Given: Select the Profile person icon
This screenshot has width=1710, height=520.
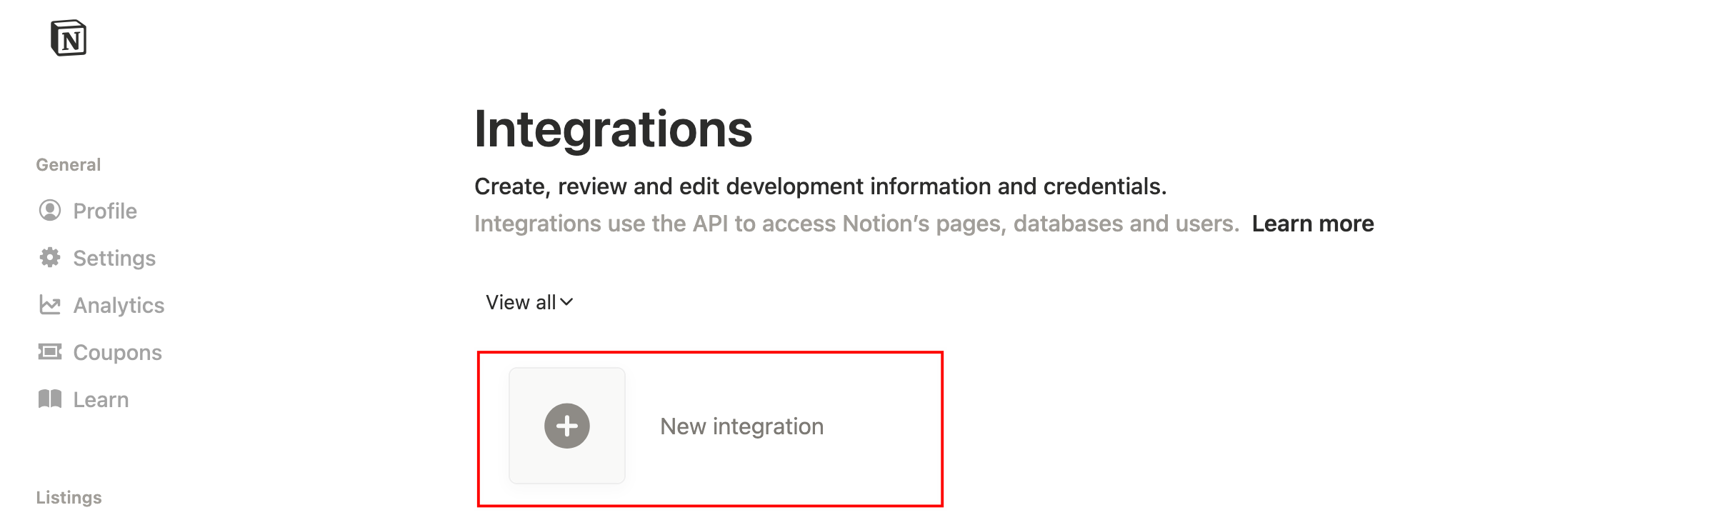Looking at the screenshot, I should click(x=50, y=210).
